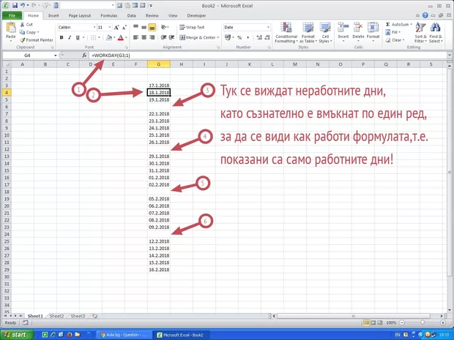Apply the red Font Color A
454x340 pixels.
(x=121, y=37)
